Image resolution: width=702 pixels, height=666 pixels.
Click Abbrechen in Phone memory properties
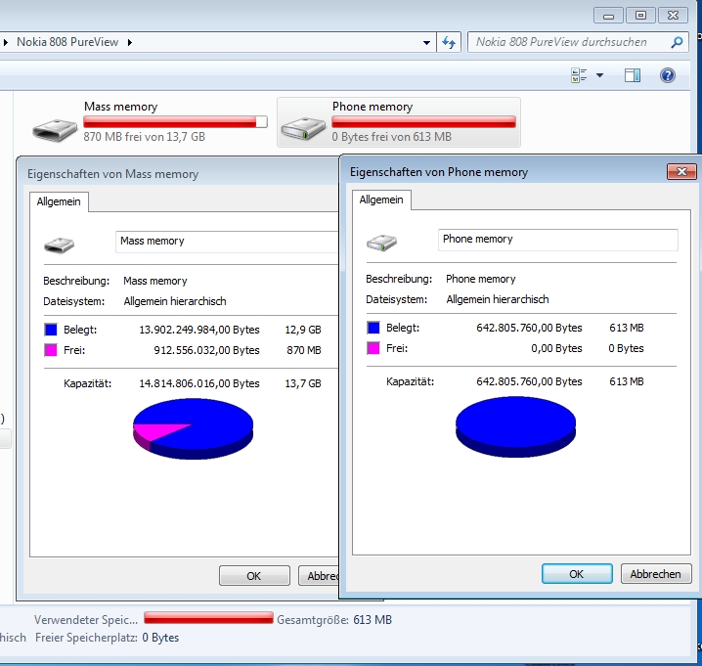pos(656,574)
